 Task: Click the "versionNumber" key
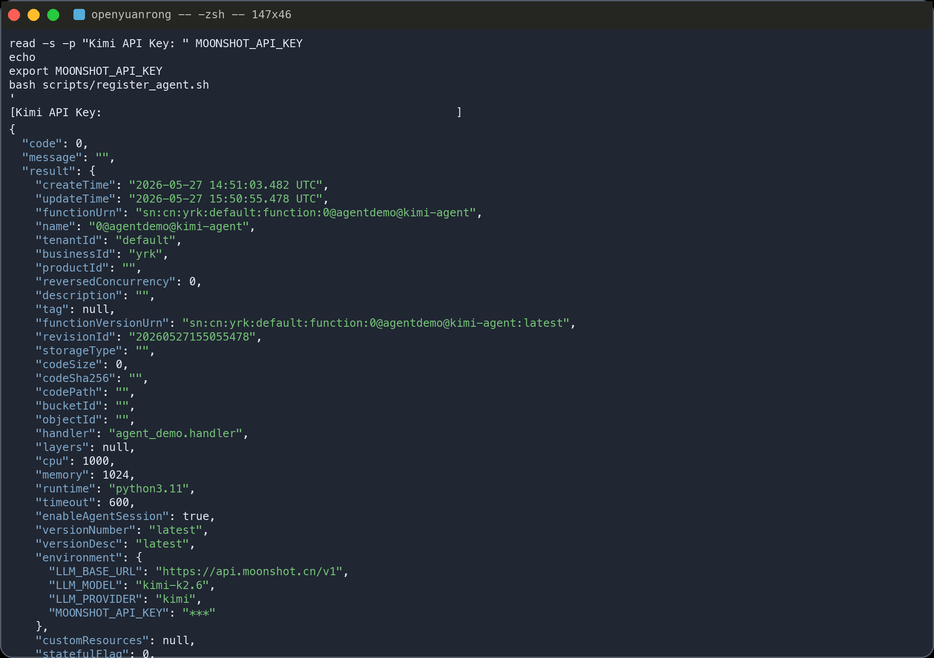click(85, 530)
